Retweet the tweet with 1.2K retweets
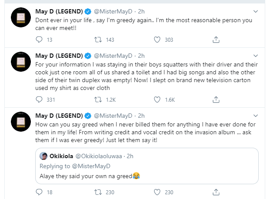The image size is (270, 199). click(98, 100)
